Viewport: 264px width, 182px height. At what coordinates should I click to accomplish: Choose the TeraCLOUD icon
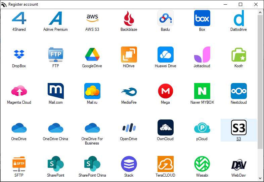(x=166, y=164)
